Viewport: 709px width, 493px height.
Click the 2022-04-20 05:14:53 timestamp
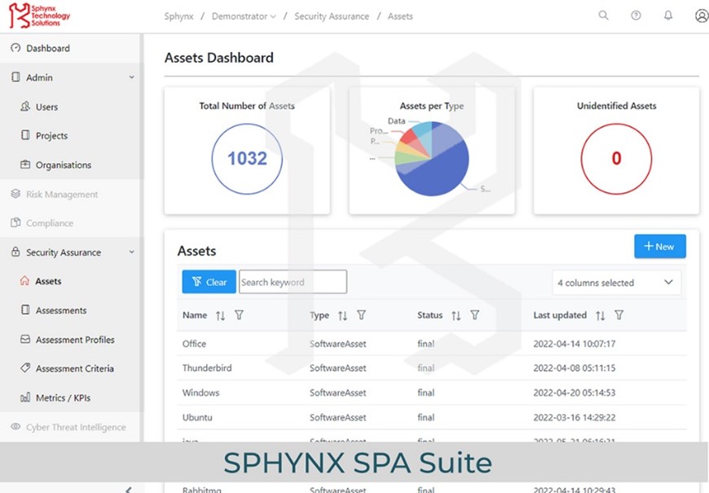575,393
